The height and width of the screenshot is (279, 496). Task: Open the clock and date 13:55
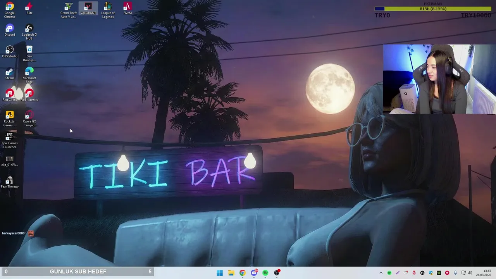click(484, 273)
